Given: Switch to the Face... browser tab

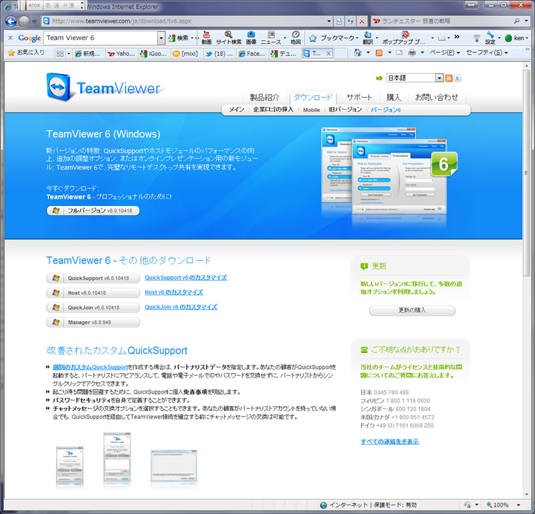Looking at the screenshot, I should (x=252, y=53).
